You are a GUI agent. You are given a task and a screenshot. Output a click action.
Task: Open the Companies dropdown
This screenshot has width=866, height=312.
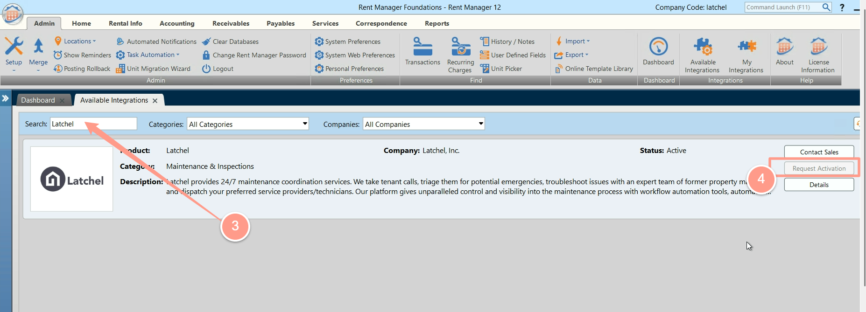(x=424, y=124)
